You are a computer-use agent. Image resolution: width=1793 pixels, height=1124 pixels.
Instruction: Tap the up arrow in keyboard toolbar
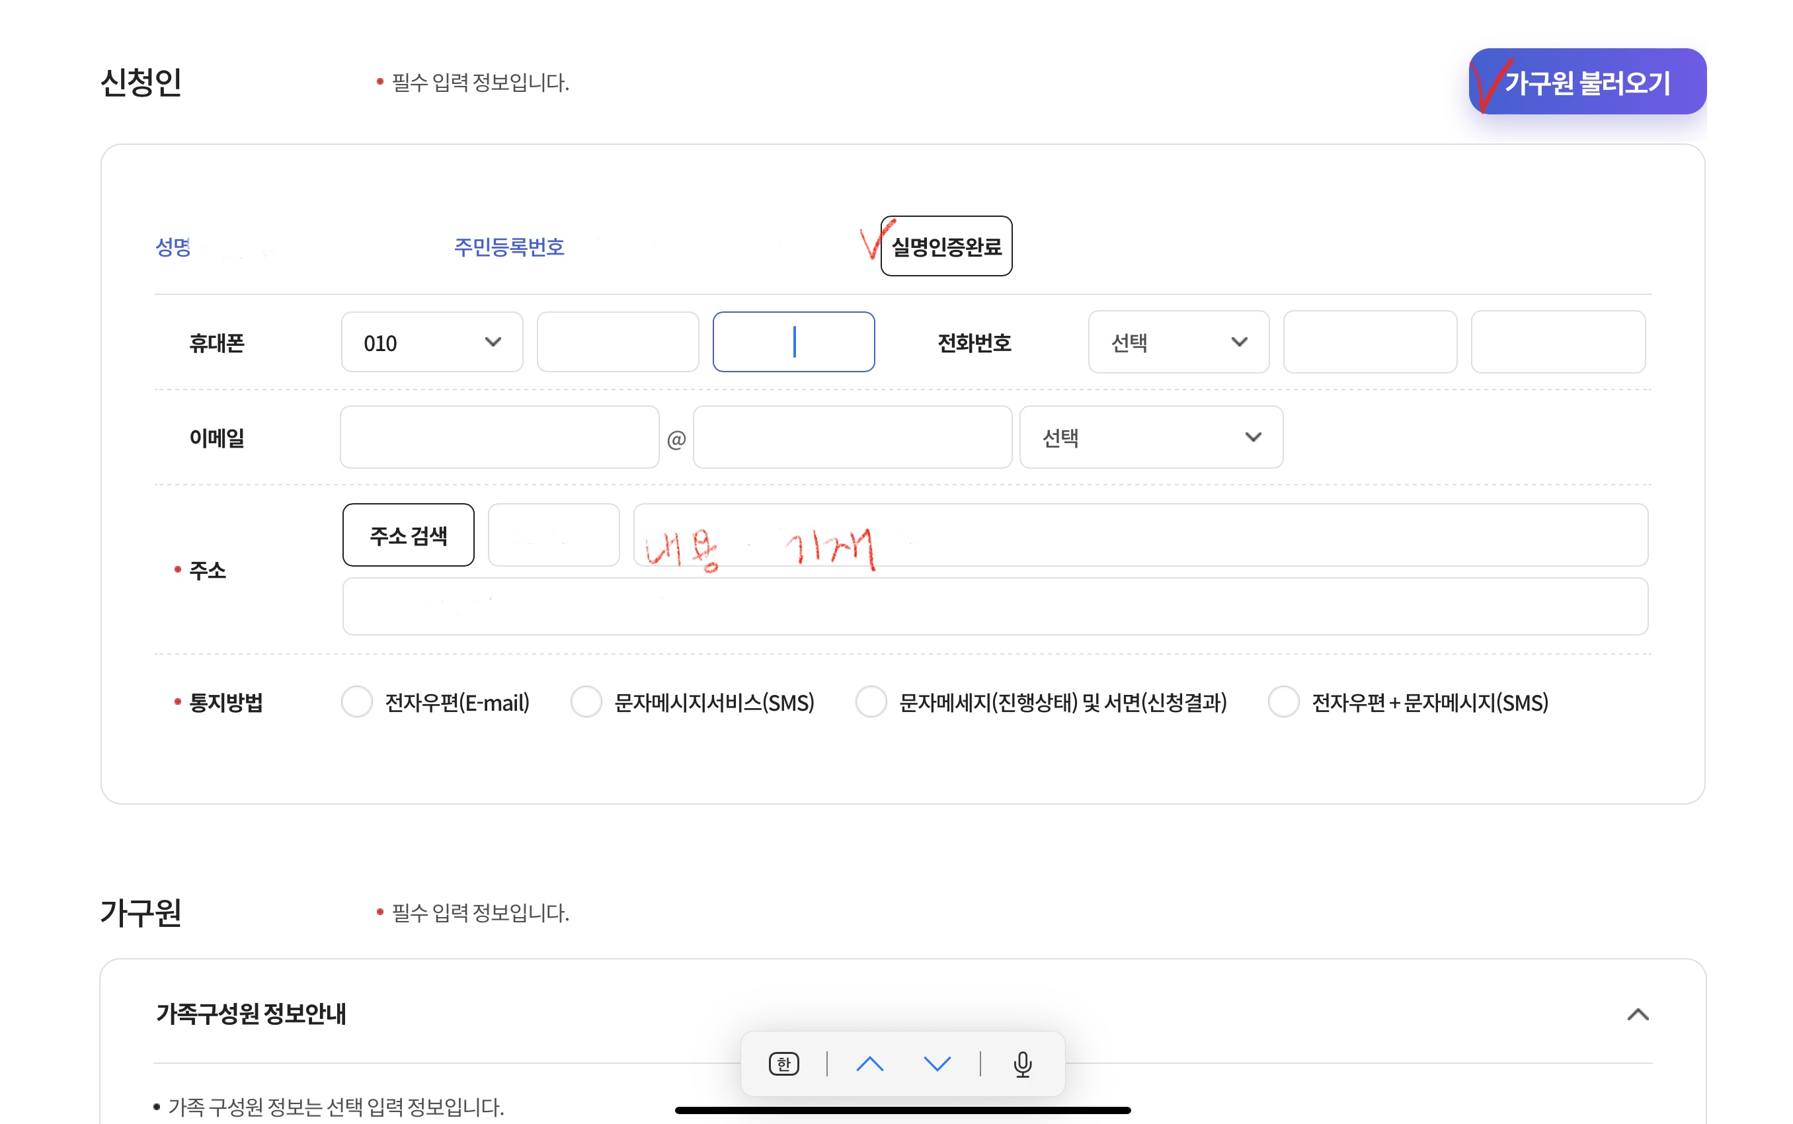[869, 1064]
